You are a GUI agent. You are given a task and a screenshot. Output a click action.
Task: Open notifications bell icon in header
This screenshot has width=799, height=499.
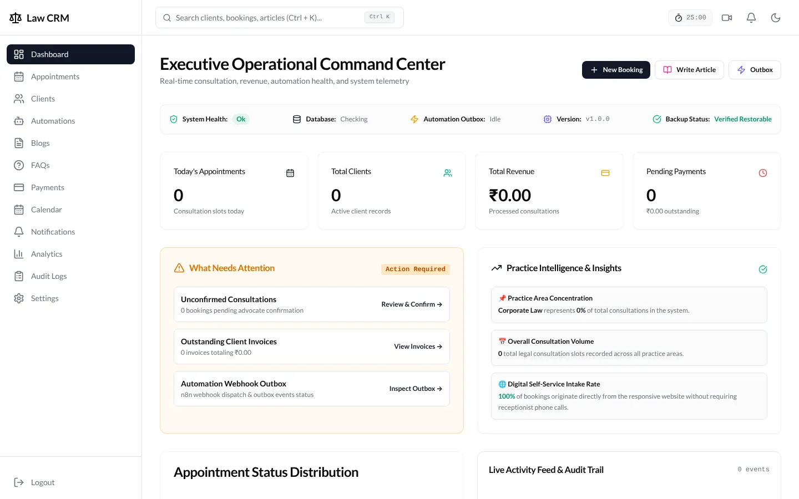(751, 18)
